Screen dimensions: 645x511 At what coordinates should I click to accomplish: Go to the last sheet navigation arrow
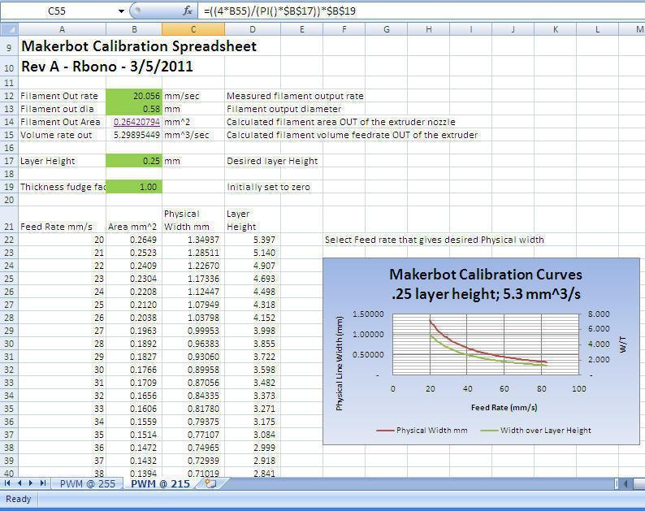[x=43, y=483]
